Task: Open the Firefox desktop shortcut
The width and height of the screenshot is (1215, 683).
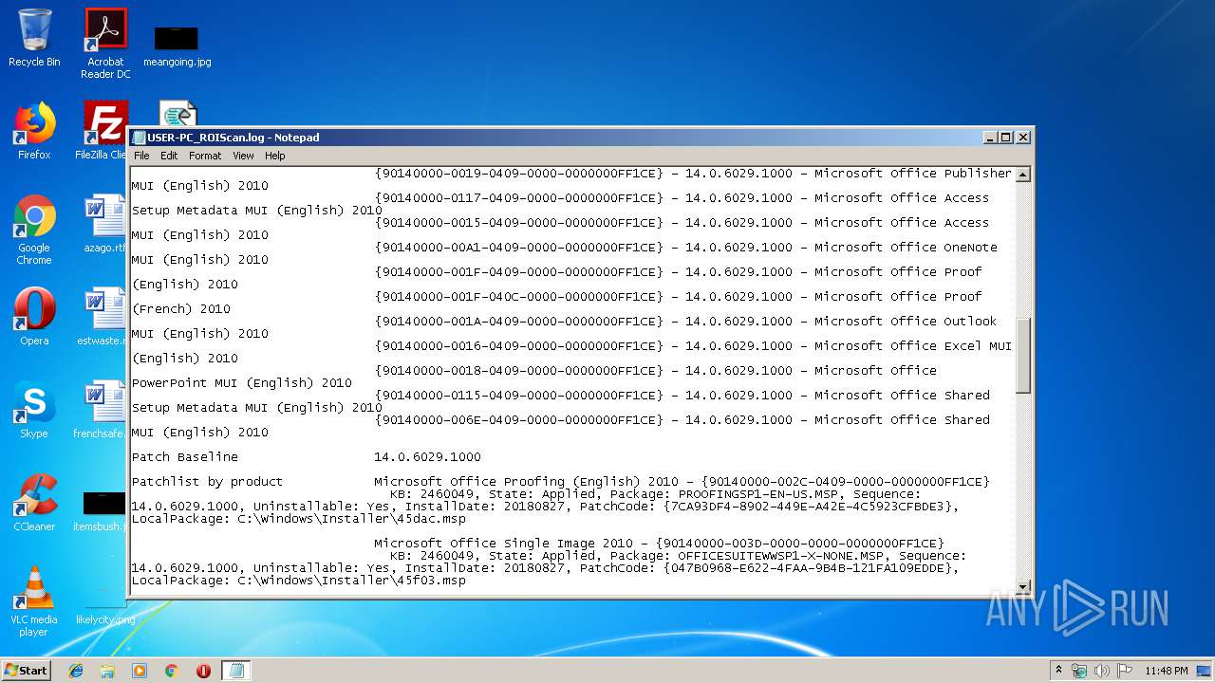Action: click(x=34, y=131)
